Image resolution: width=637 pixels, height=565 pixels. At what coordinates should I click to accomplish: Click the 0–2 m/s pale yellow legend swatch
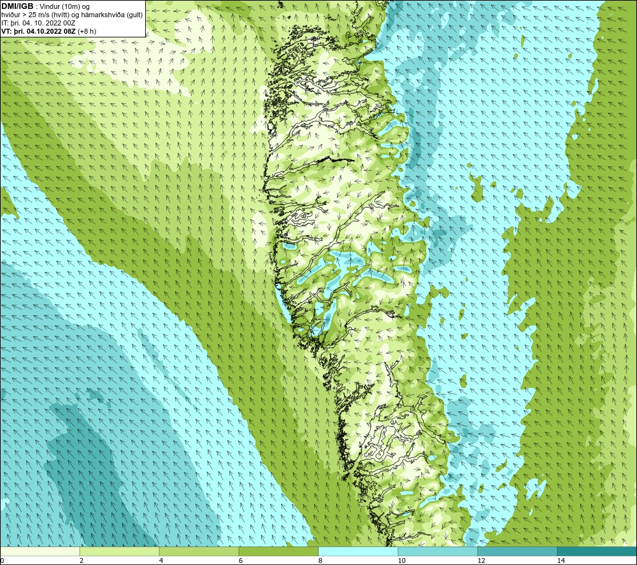(39, 551)
